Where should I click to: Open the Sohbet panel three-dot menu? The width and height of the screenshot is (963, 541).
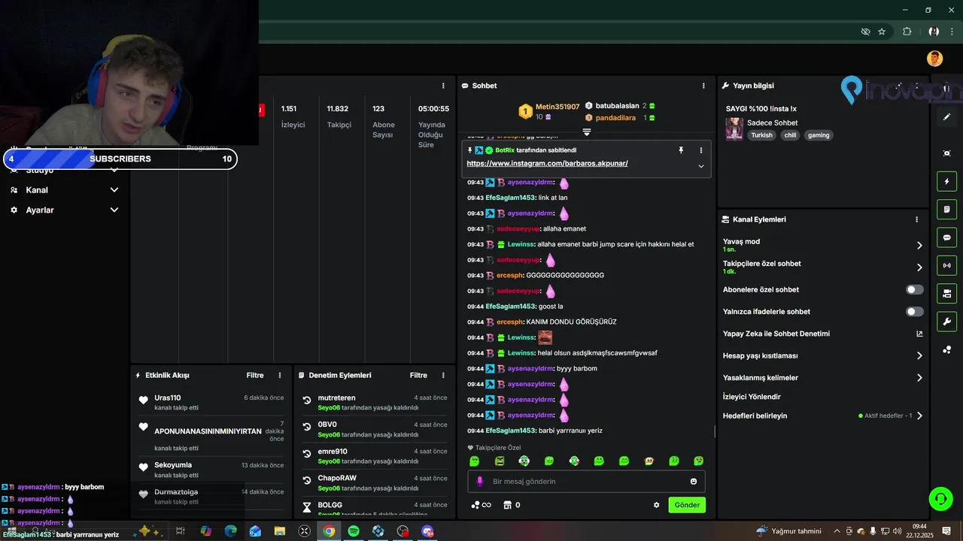tap(703, 86)
